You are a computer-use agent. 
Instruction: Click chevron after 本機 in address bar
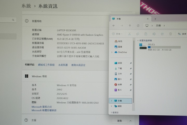[164, 26]
